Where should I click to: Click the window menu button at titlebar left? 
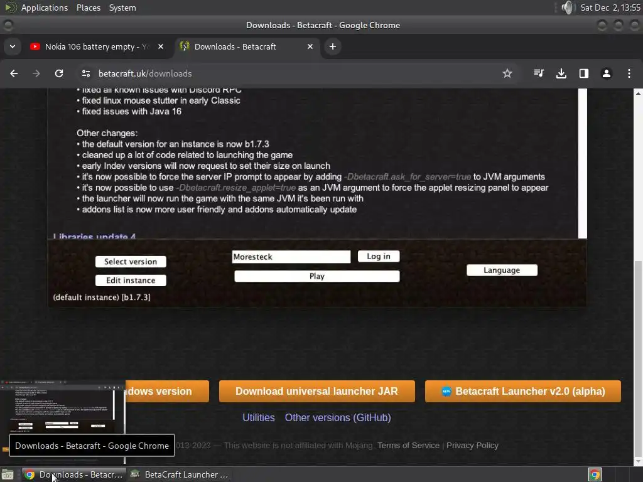(x=8, y=25)
